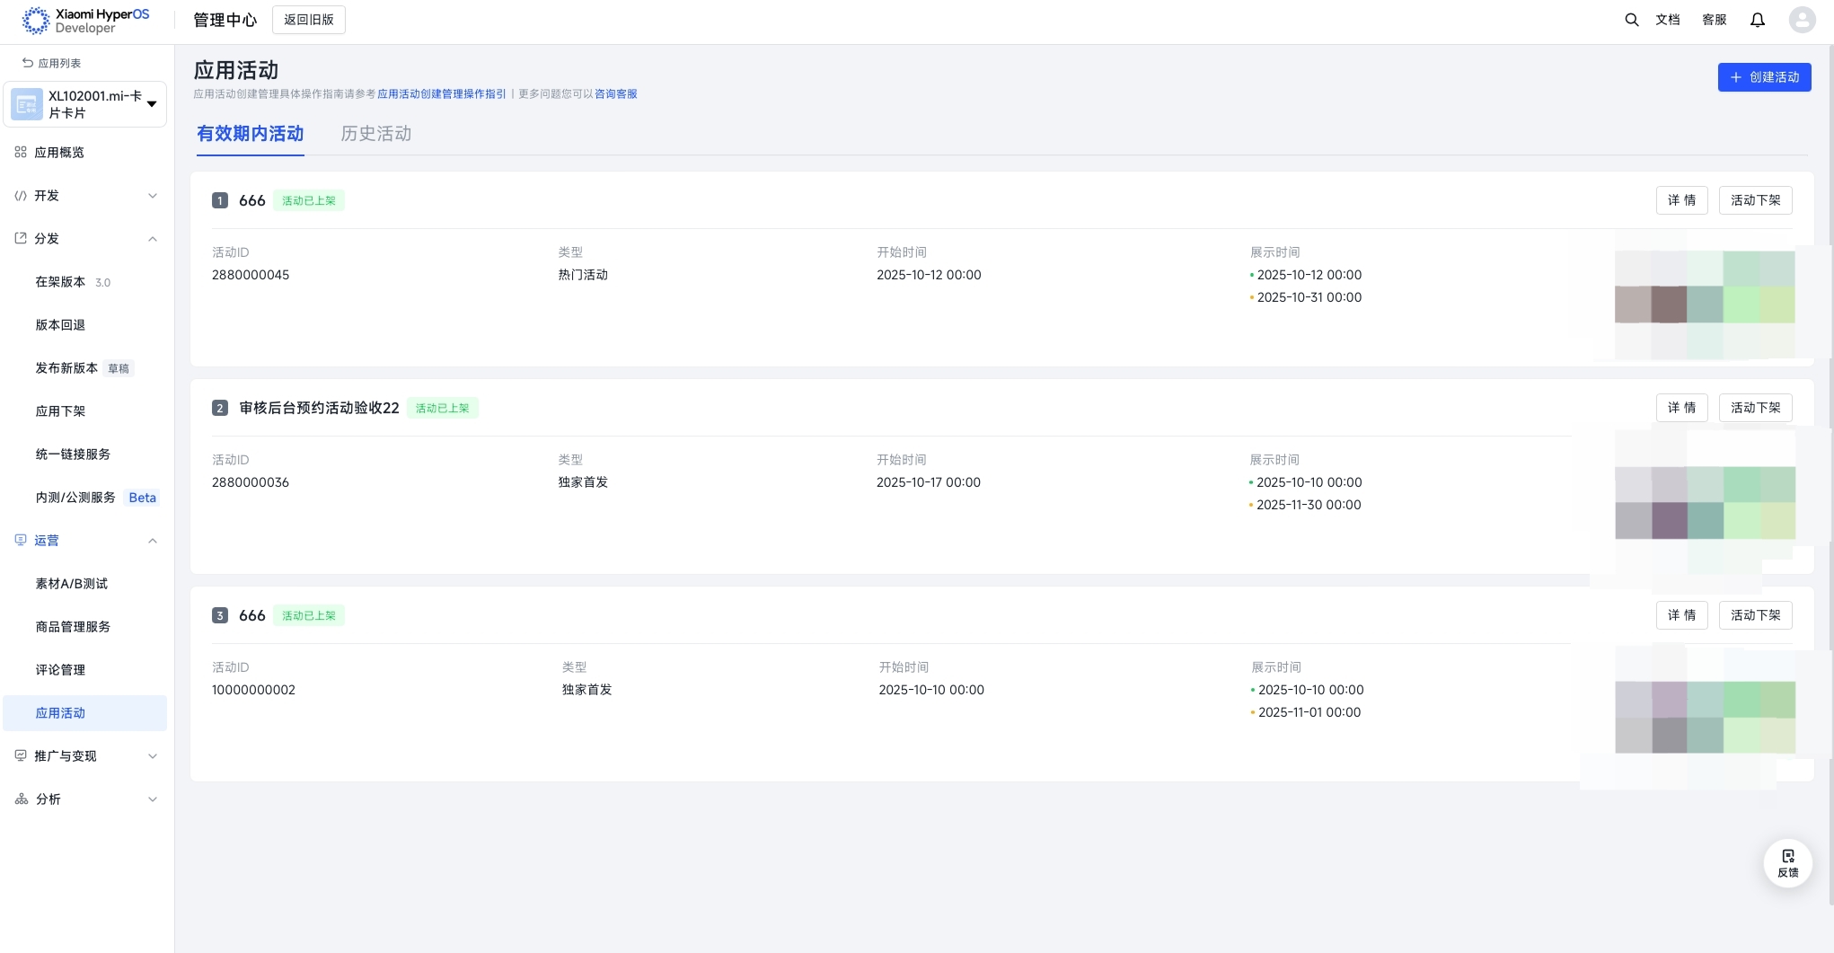Click the analysis sidebar icon
Viewport: 1834px width, 953px height.
coord(22,799)
